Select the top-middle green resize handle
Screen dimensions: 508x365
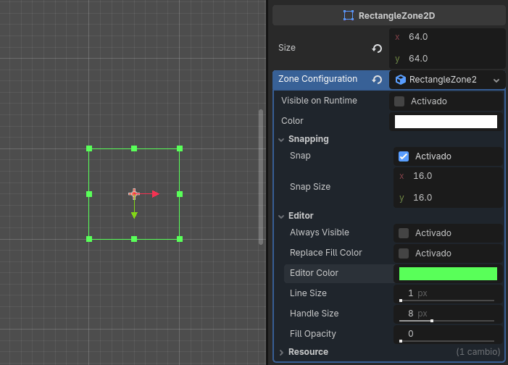coord(134,148)
